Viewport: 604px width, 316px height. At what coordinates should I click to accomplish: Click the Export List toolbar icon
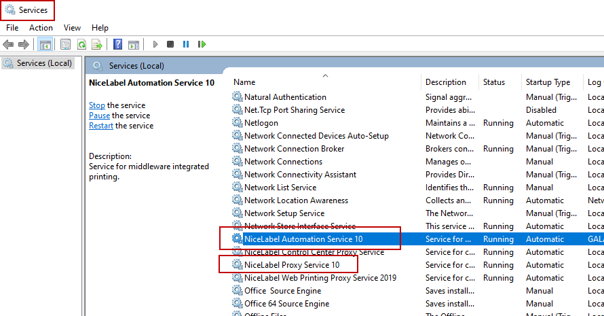coord(97,45)
